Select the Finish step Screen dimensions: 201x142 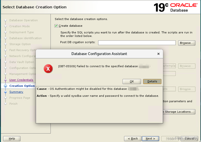point(13,104)
